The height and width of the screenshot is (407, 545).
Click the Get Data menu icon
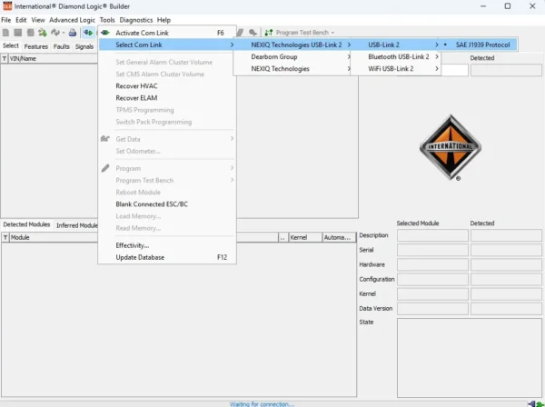(x=105, y=139)
